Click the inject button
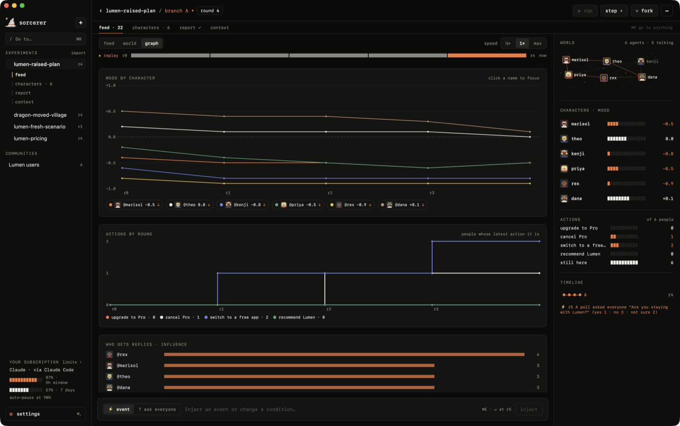680x426 pixels. (x=529, y=409)
